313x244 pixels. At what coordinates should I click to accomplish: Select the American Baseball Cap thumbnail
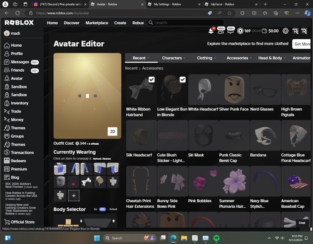pos(296,181)
